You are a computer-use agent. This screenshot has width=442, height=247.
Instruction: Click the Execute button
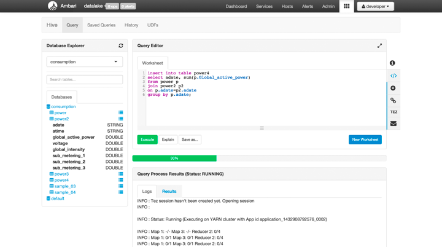[x=147, y=139]
